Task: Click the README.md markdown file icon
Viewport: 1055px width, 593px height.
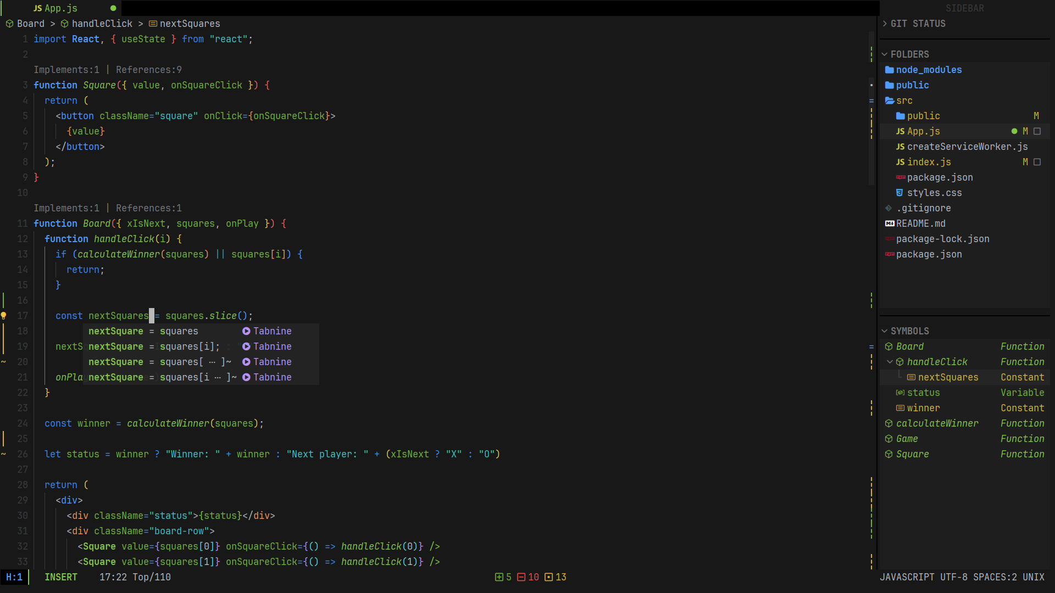Action: (890, 223)
